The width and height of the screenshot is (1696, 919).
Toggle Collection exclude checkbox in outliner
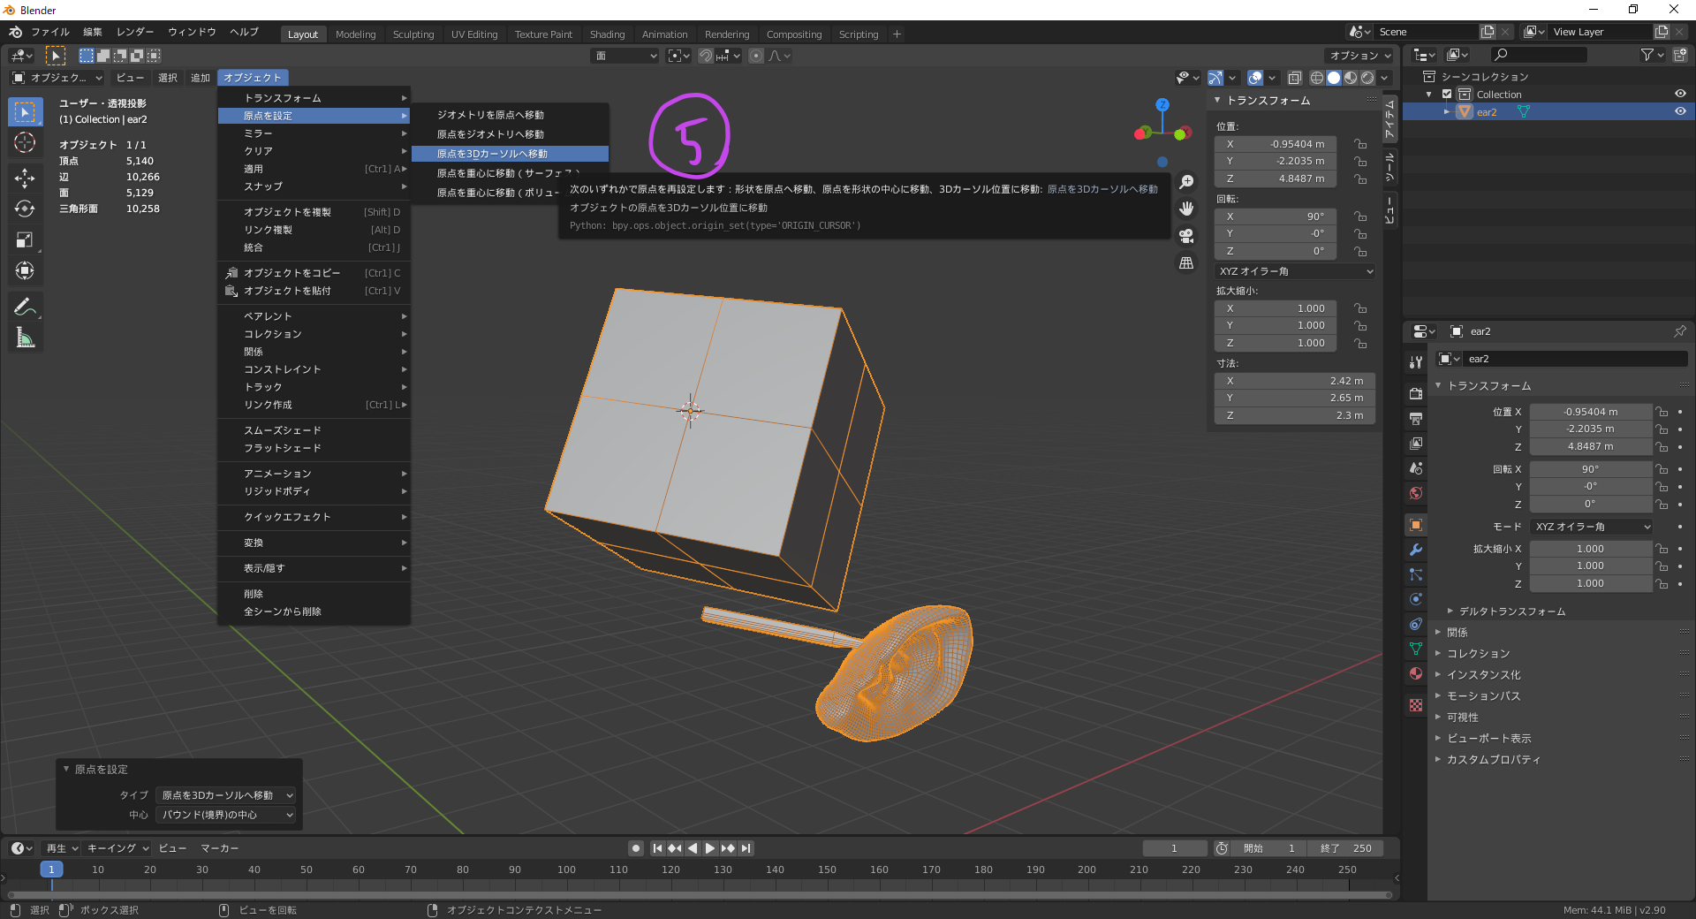[1447, 95]
